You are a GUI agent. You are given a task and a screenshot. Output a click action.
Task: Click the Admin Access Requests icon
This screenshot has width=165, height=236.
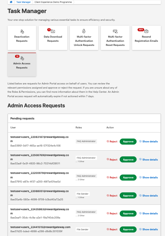coord(22,58)
